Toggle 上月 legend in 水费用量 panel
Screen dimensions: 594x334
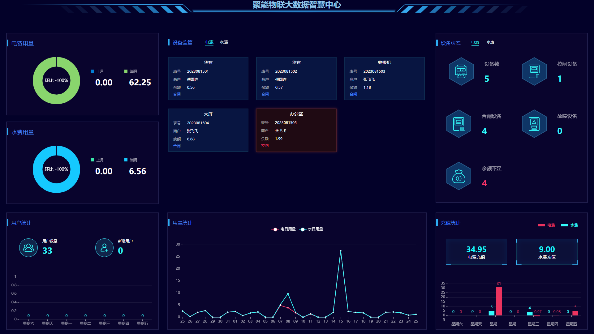97,160
